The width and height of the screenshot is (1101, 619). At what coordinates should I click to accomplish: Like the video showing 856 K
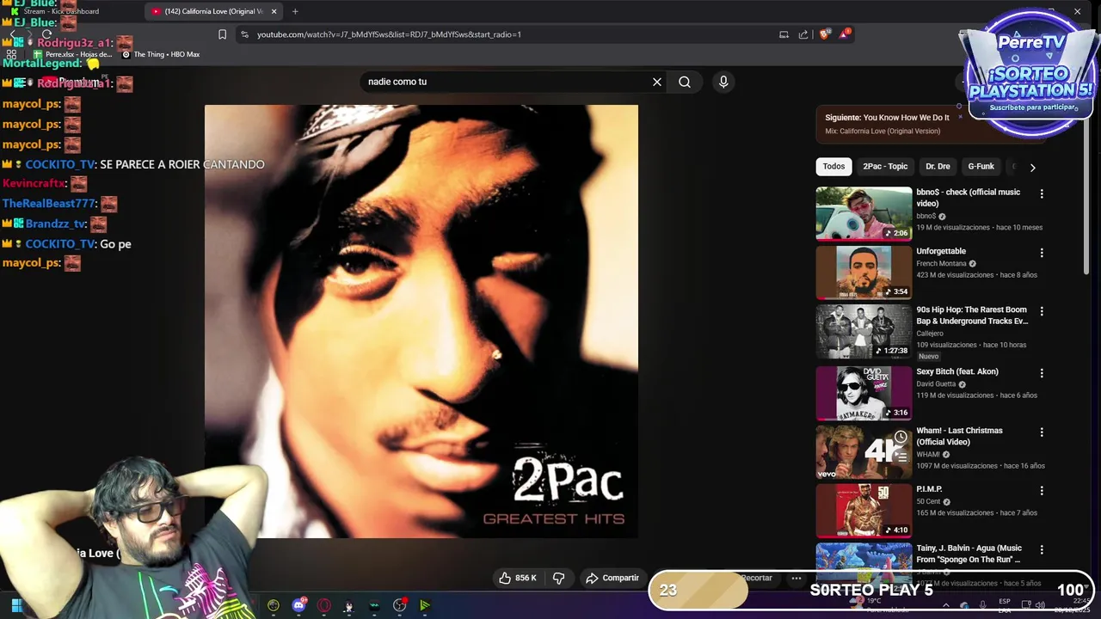click(x=517, y=578)
